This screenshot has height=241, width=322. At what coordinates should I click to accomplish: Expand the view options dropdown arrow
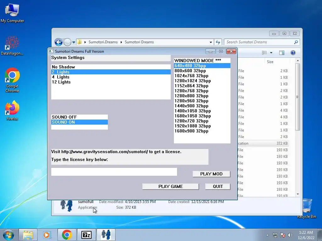[271, 53]
